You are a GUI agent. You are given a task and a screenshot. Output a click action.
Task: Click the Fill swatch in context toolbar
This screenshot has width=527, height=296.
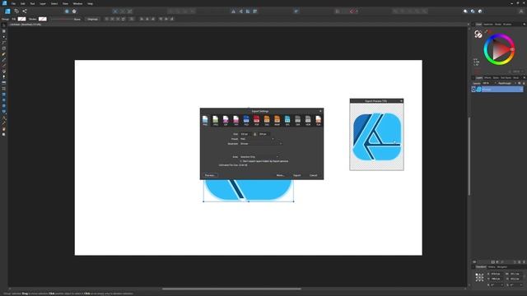tap(21, 19)
